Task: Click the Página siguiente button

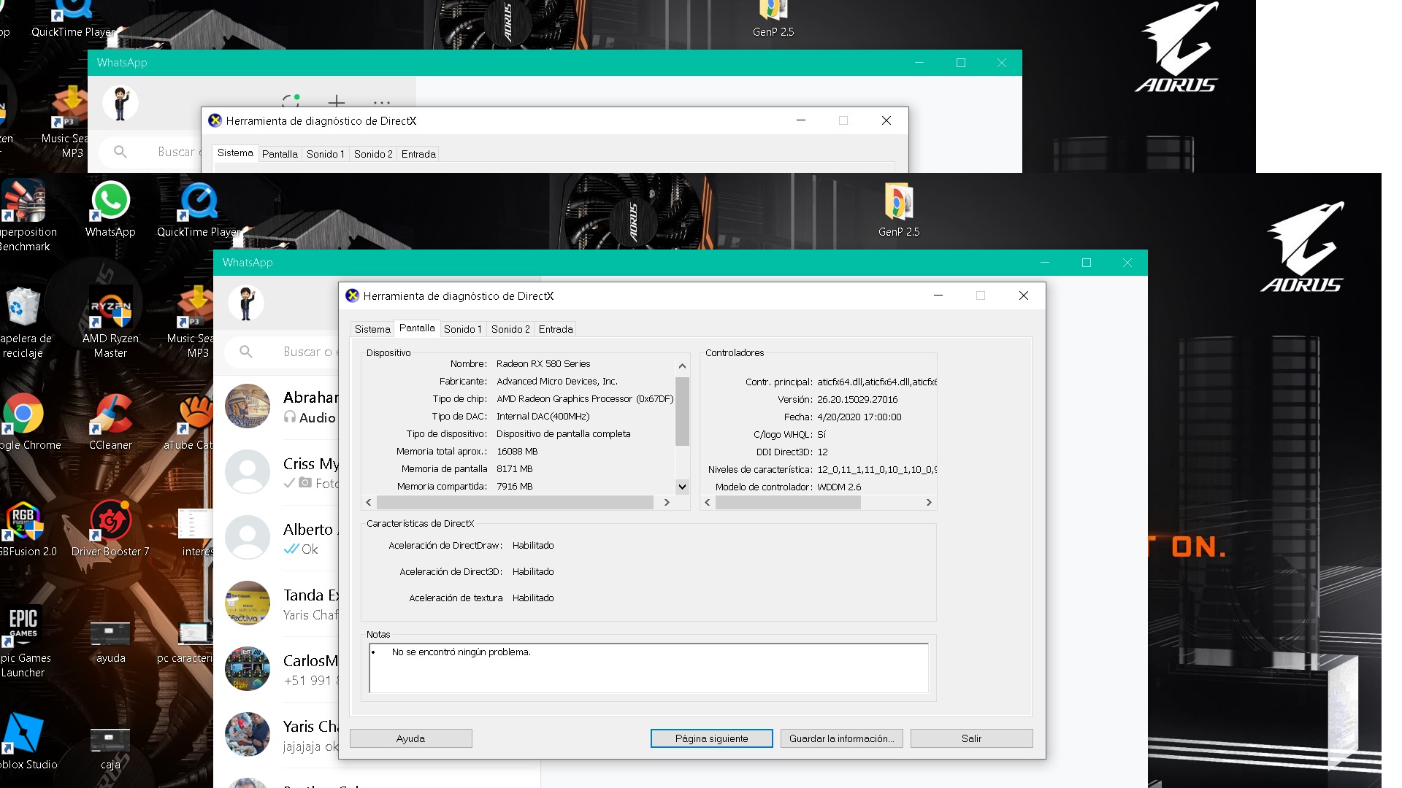Action: (711, 738)
